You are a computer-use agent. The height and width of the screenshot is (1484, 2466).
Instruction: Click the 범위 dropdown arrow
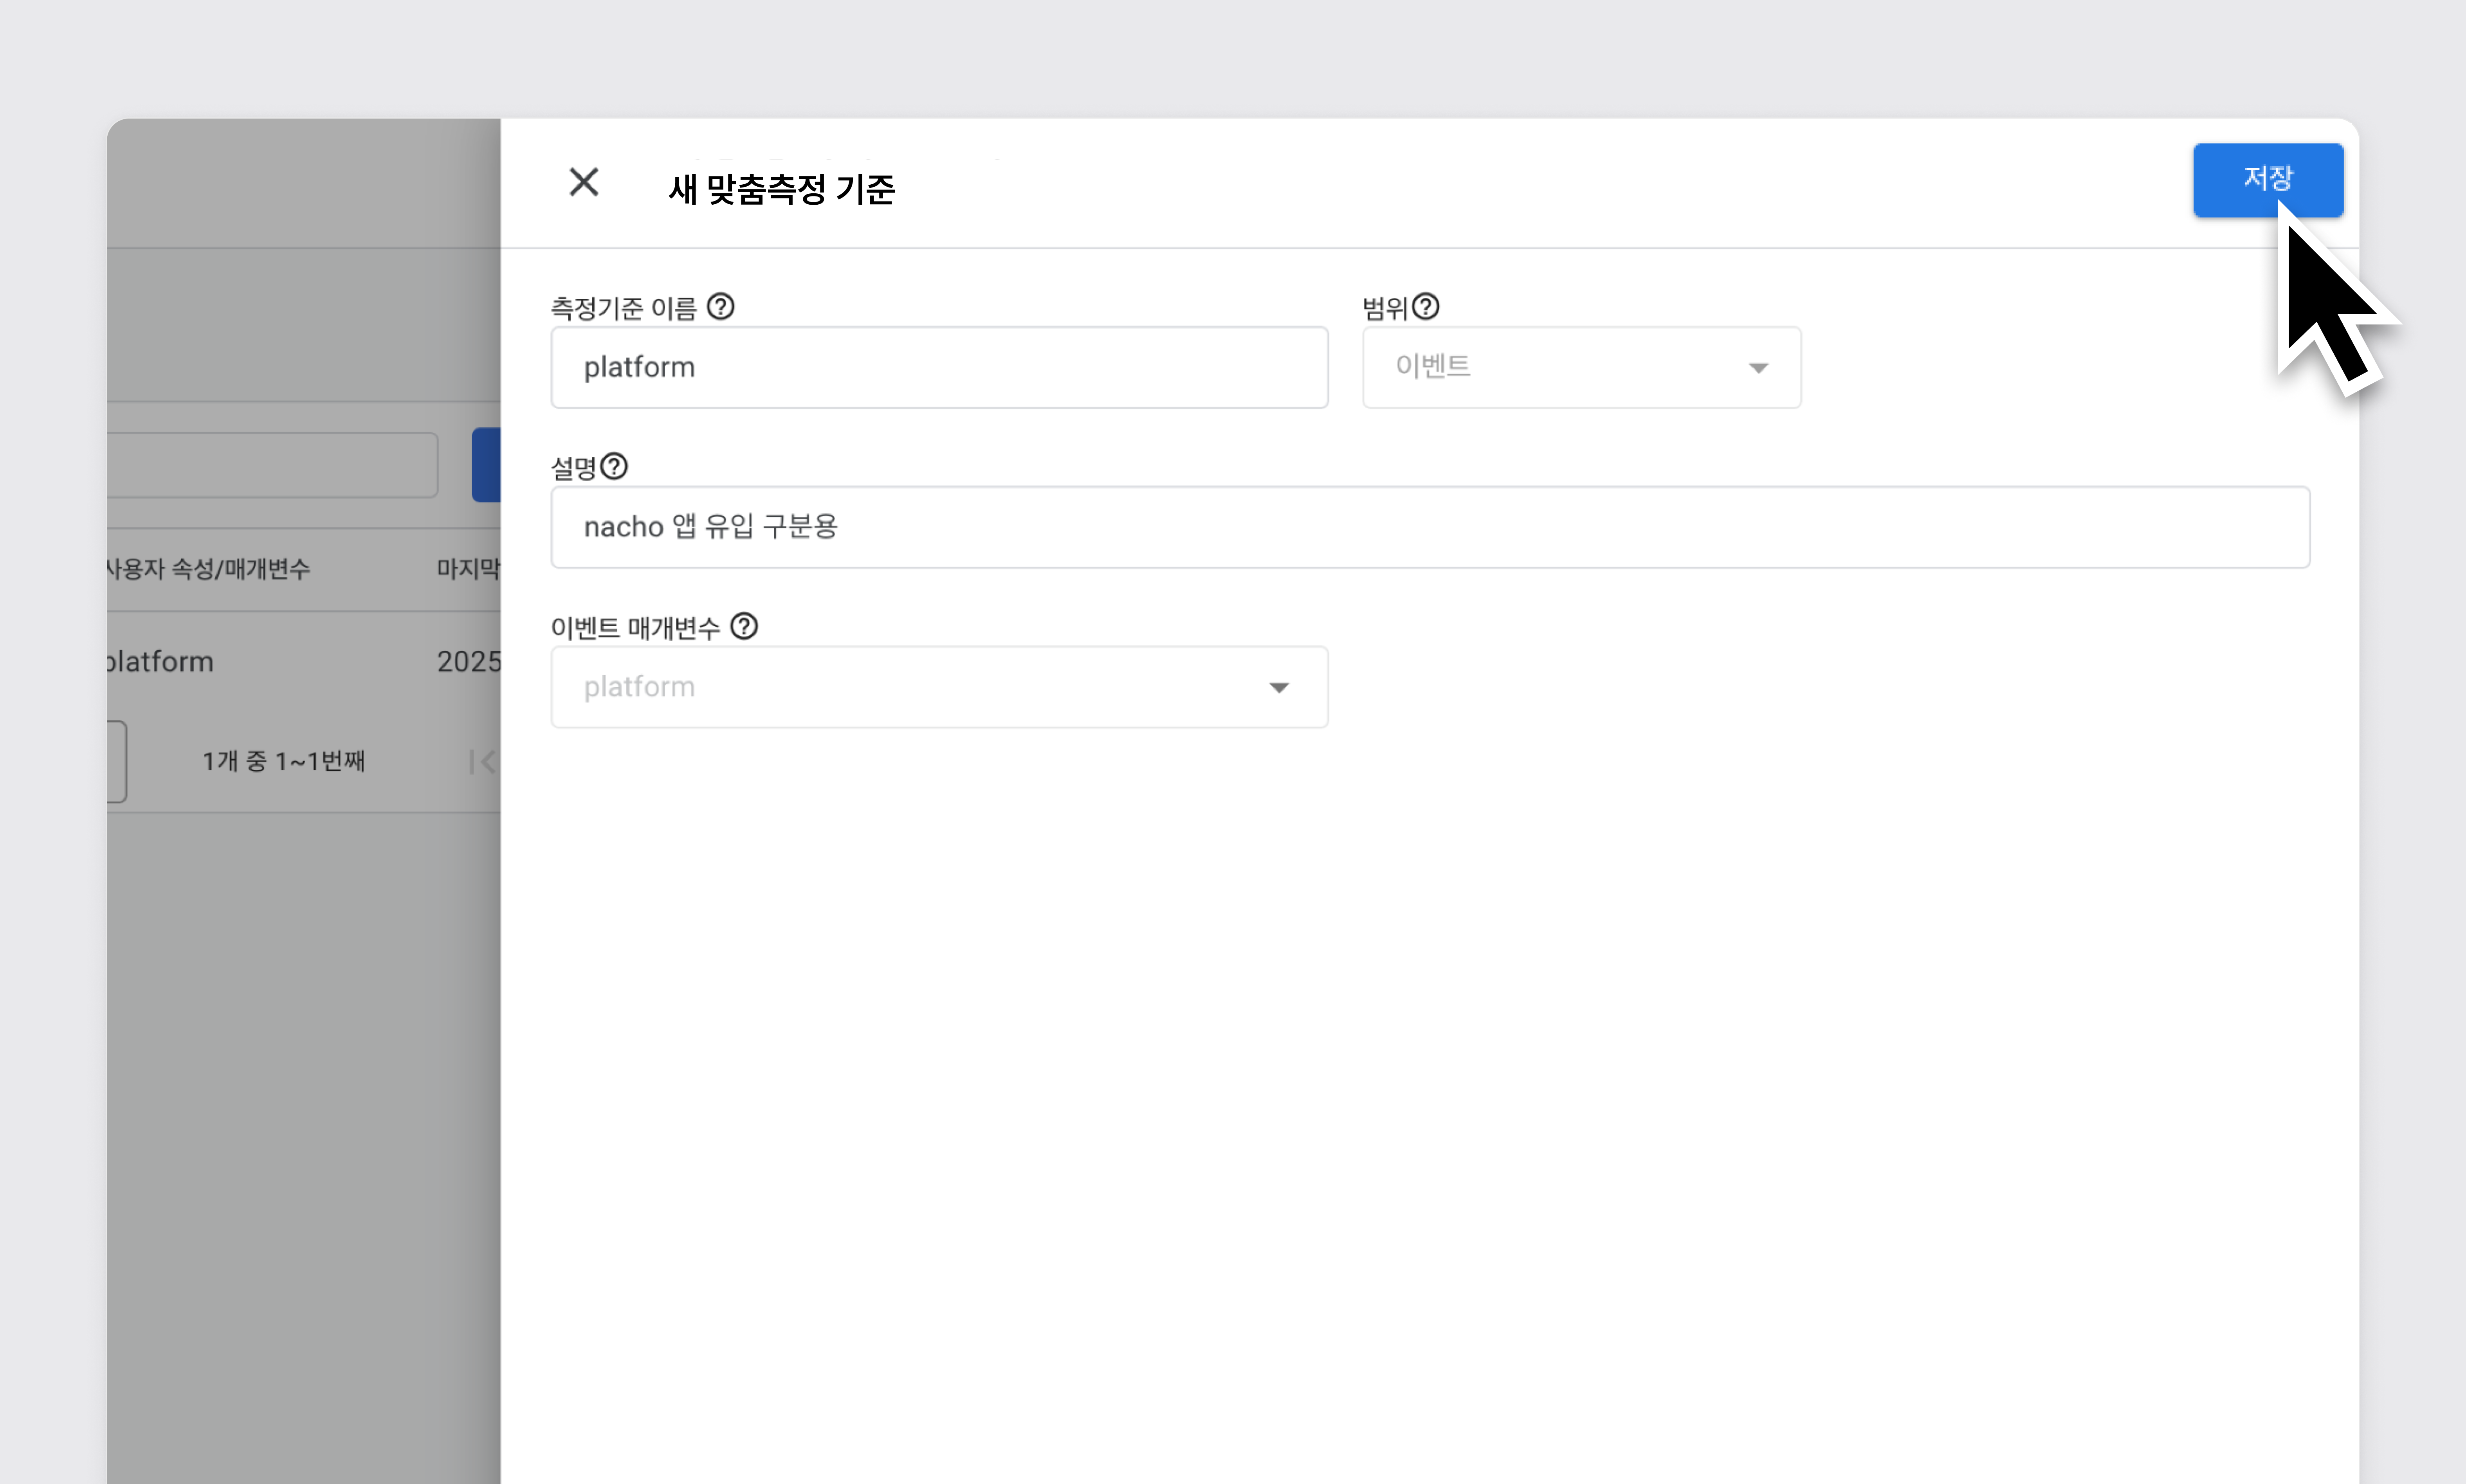click(1757, 368)
